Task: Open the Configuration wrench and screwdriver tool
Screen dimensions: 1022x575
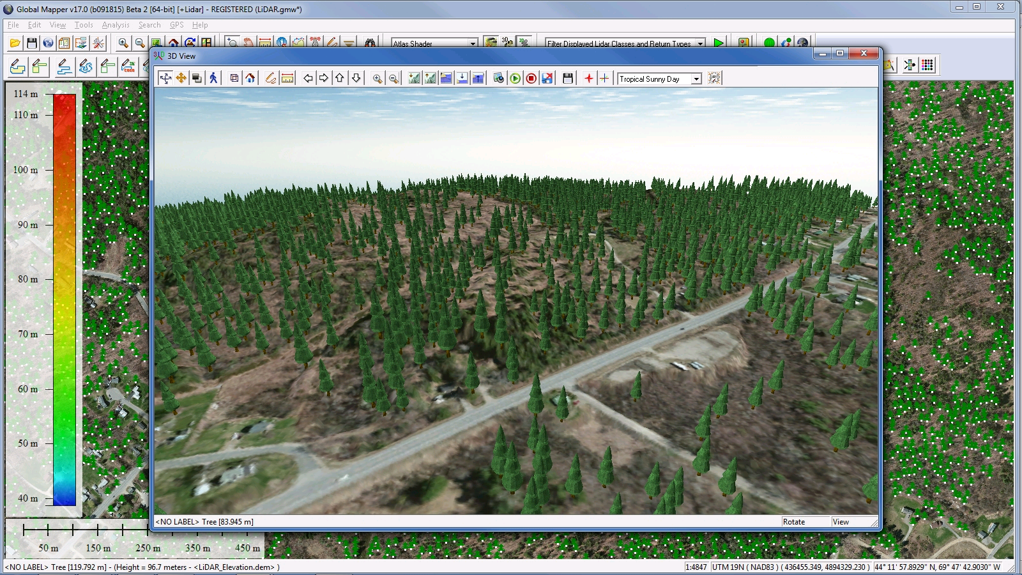Action: coord(98,43)
